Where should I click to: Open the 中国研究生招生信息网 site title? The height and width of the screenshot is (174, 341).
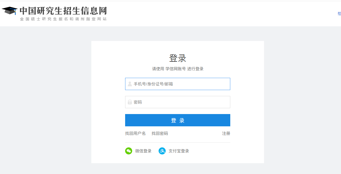pos(63,11)
